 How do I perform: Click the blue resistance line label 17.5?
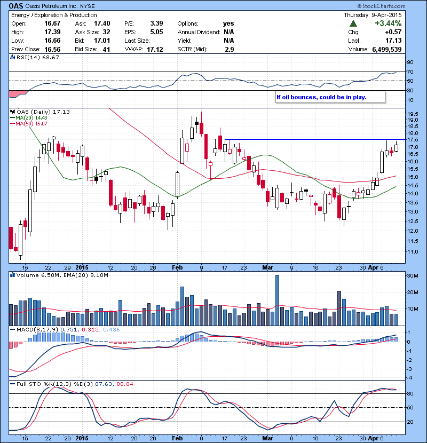pos(413,140)
